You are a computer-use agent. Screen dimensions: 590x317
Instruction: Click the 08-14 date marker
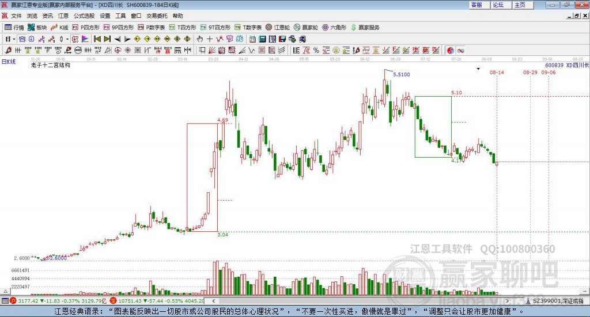(x=497, y=72)
